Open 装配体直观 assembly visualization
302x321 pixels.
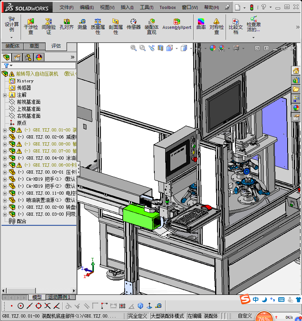(x=152, y=27)
